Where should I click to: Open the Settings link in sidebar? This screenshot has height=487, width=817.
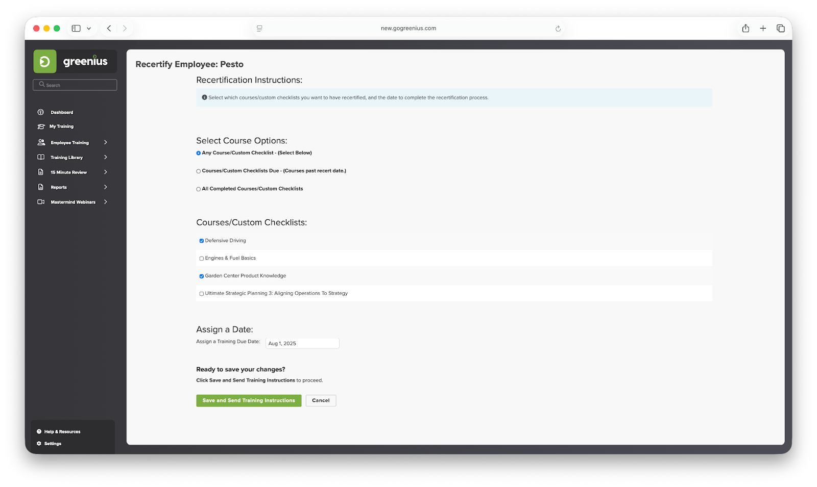pos(53,444)
